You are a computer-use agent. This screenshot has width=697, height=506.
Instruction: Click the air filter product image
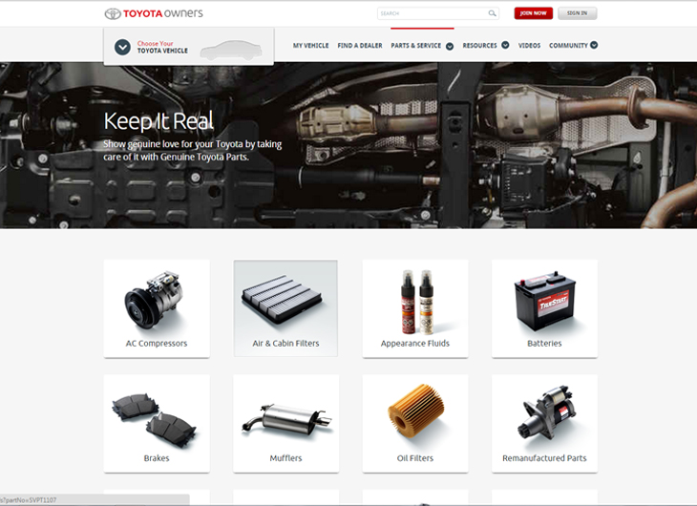coord(282,299)
